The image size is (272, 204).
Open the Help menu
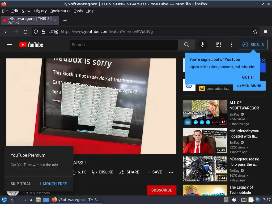click(x=90, y=11)
